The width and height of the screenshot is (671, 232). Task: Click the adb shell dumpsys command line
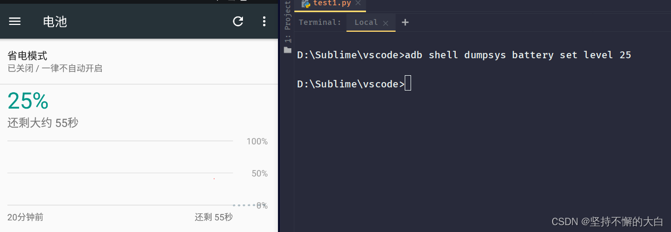point(518,55)
